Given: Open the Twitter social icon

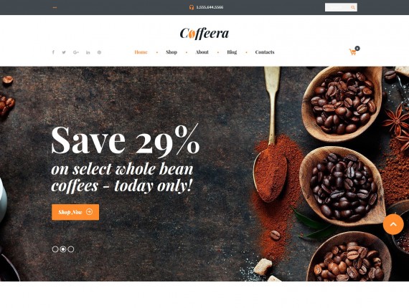Looking at the screenshot, I should 64,52.
